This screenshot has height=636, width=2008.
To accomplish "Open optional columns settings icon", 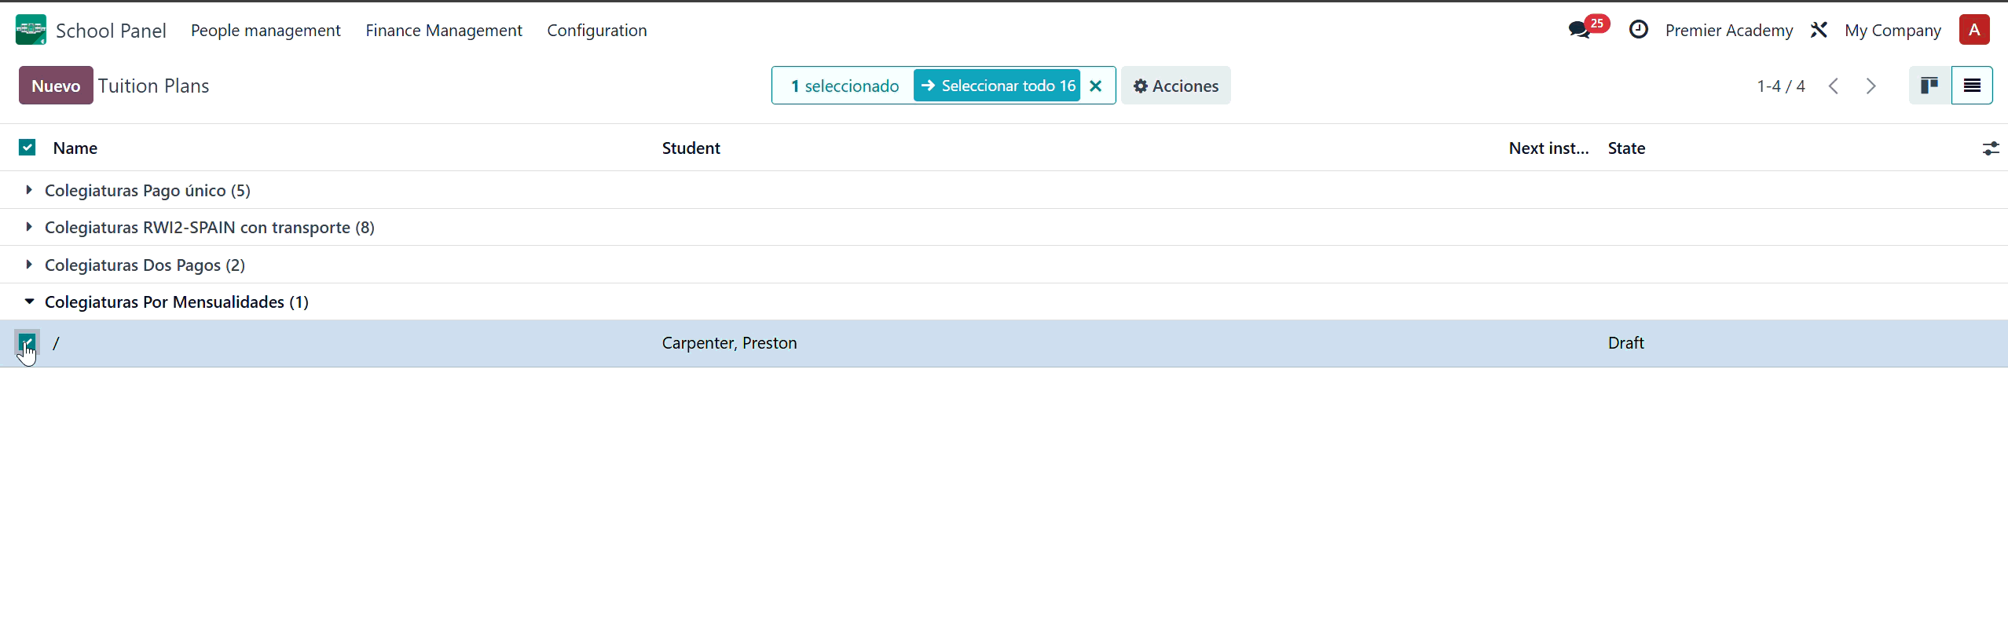I will 1990,148.
